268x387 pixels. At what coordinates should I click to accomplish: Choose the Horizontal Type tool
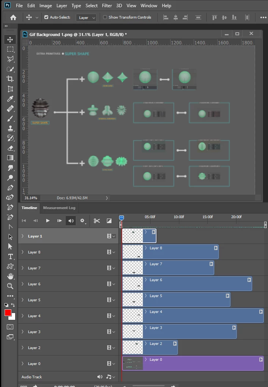pyautogui.click(x=10, y=257)
